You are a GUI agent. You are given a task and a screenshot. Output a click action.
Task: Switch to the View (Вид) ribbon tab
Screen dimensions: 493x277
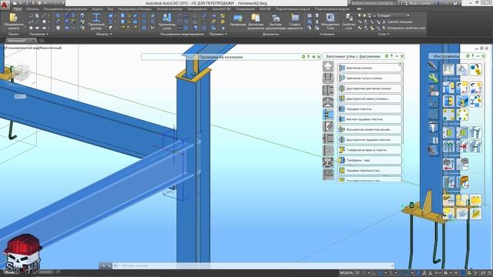110,9
